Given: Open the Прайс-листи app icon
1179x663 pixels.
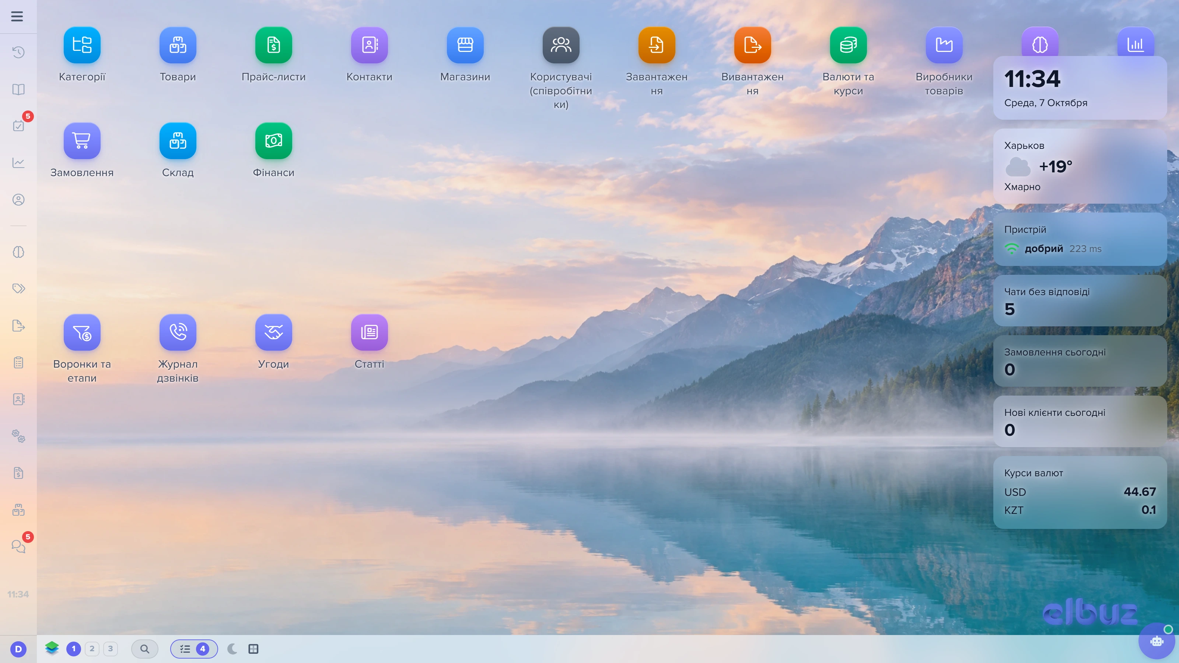Looking at the screenshot, I should tap(274, 45).
